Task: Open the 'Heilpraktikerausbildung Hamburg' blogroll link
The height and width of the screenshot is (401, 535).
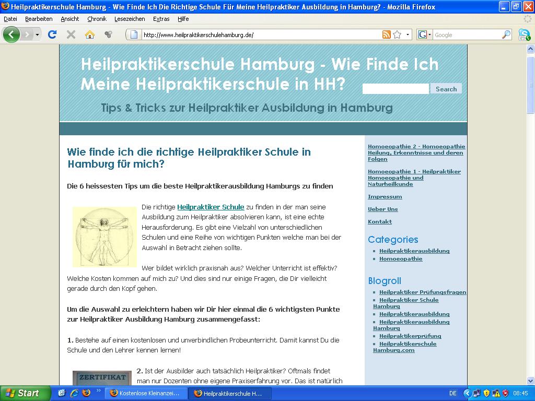Action: click(411, 325)
